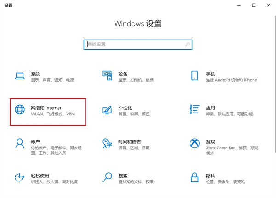Open the 帐户 settings title
The height and width of the screenshot is (198, 276).
click(35, 142)
